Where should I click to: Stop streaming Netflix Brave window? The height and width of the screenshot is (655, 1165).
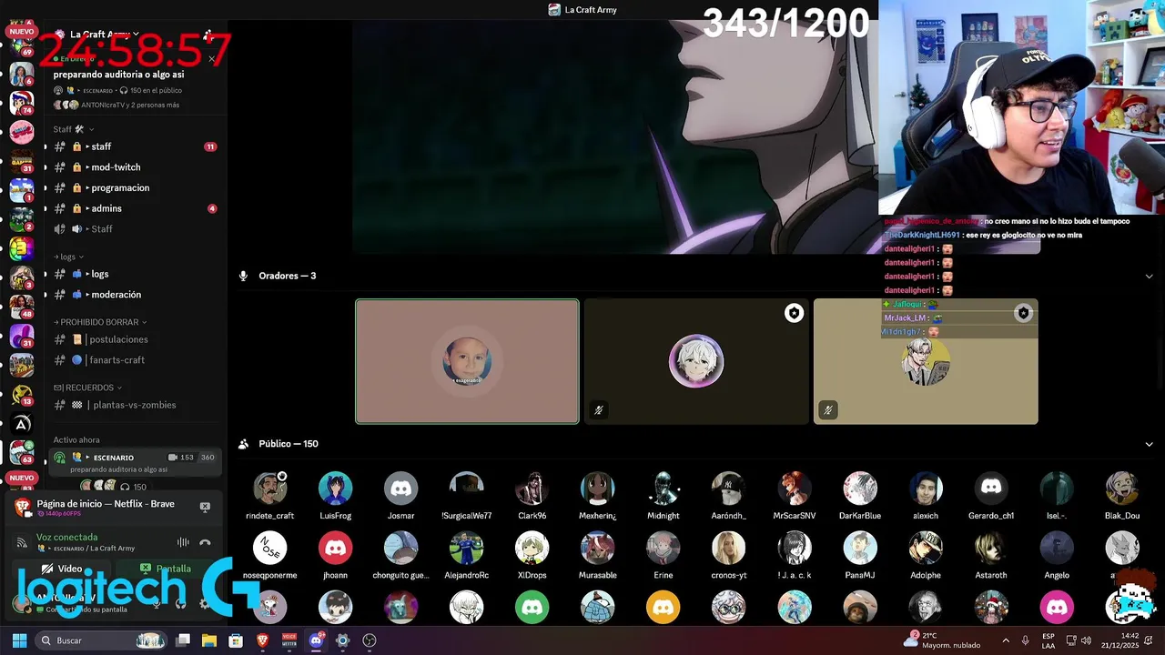(205, 507)
